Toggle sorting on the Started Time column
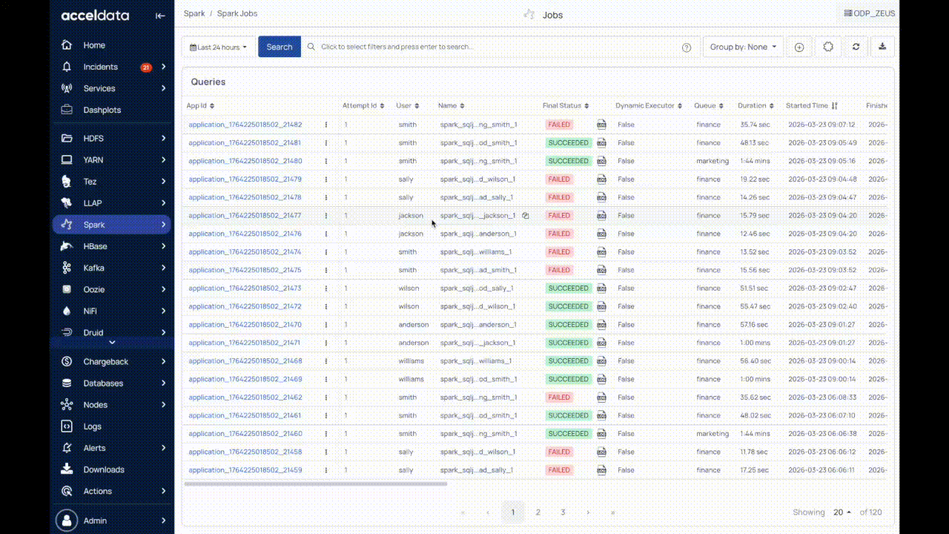Screen dimensions: 949x534 [835, 106]
